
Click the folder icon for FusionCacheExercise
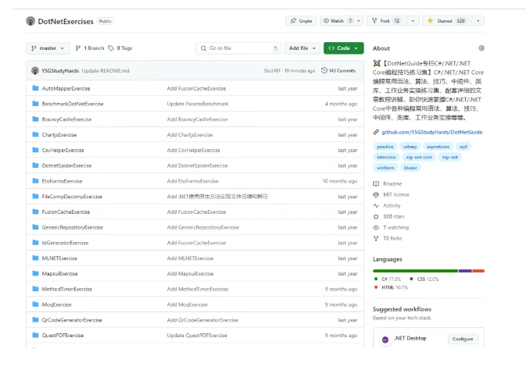point(35,212)
